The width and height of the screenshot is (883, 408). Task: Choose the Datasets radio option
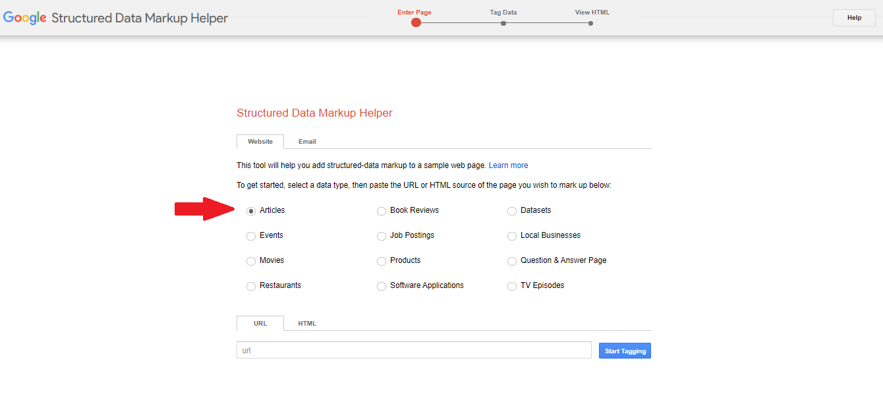tap(512, 211)
